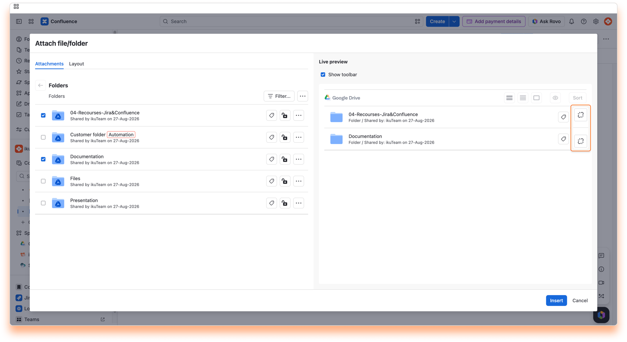Switch preview to compact list view
Image resolution: width=627 pixels, height=342 pixels.
click(x=523, y=98)
